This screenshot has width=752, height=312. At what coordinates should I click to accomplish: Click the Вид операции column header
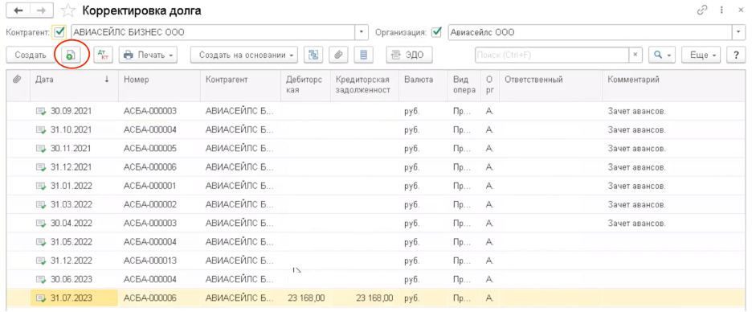[464, 84]
